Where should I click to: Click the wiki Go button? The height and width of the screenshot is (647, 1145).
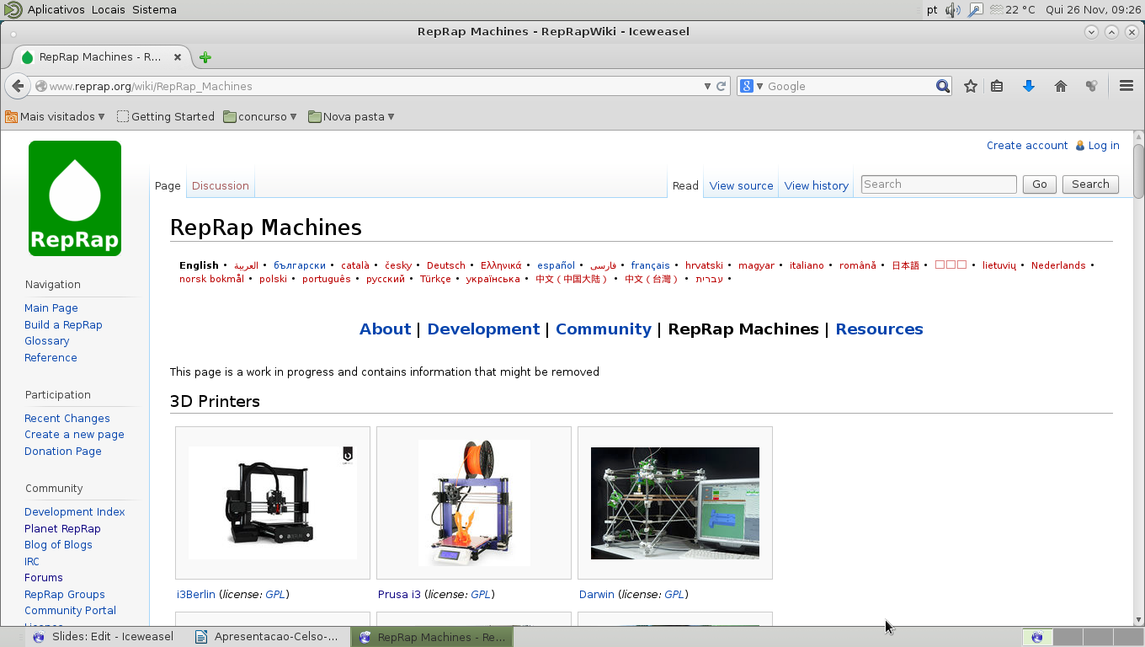click(x=1040, y=184)
